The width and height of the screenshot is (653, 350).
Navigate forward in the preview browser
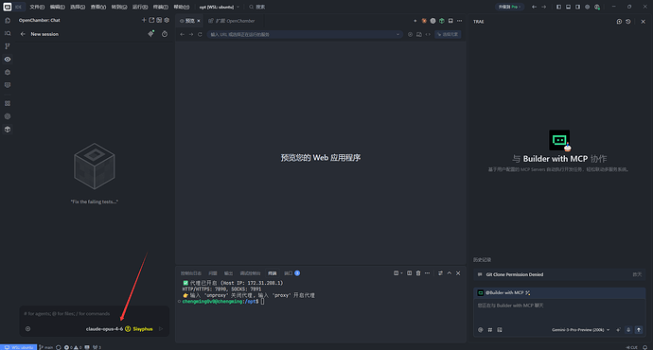pos(191,35)
